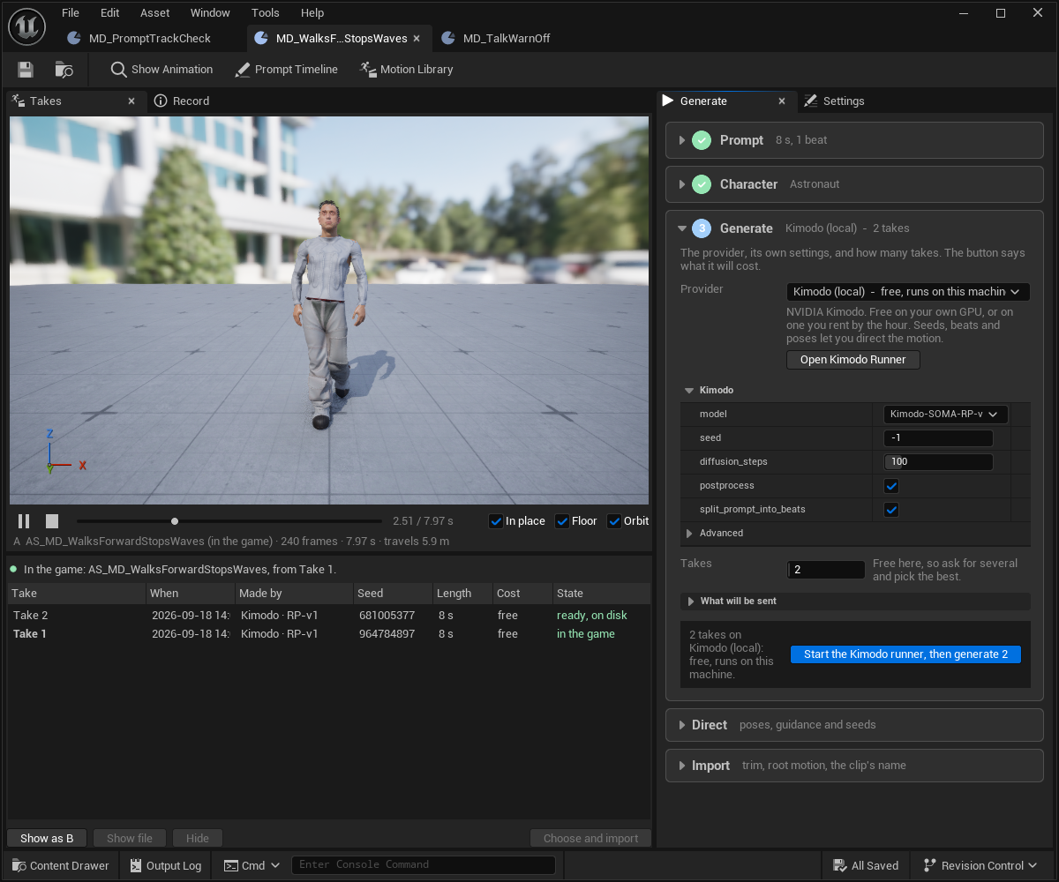This screenshot has width=1059, height=882.
Task: Open the Help menu
Action: coord(312,13)
